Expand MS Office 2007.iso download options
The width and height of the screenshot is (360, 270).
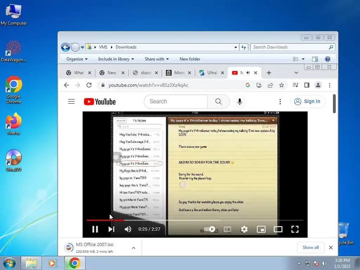(133, 248)
